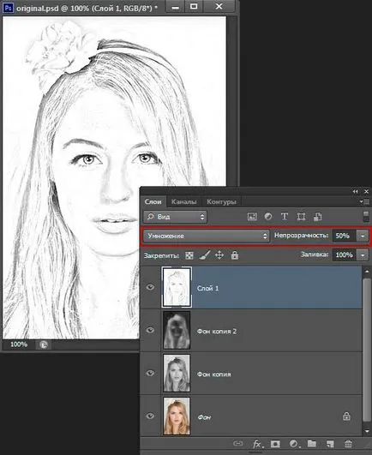Lock transparent pixels checkerboard icon
This screenshot has width=372, height=455.
point(189,255)
